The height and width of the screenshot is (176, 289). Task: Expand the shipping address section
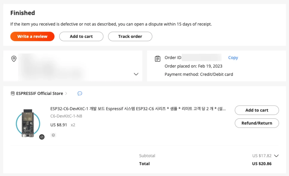[136, 74]
